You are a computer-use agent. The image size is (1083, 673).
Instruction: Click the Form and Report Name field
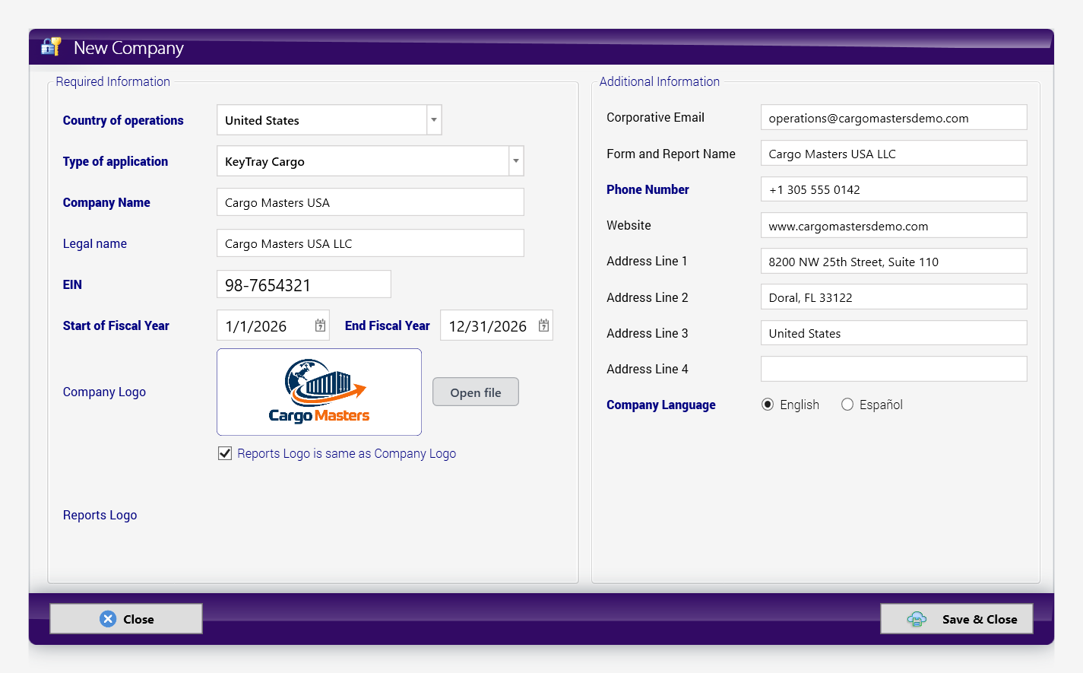(894, 154)
